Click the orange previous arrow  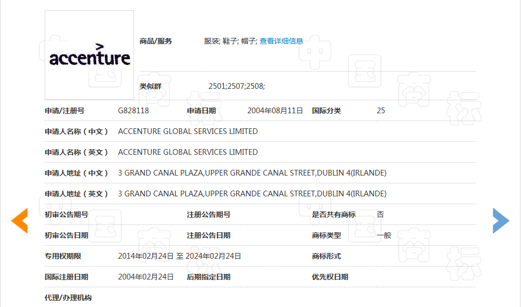[x=19, y=221]
